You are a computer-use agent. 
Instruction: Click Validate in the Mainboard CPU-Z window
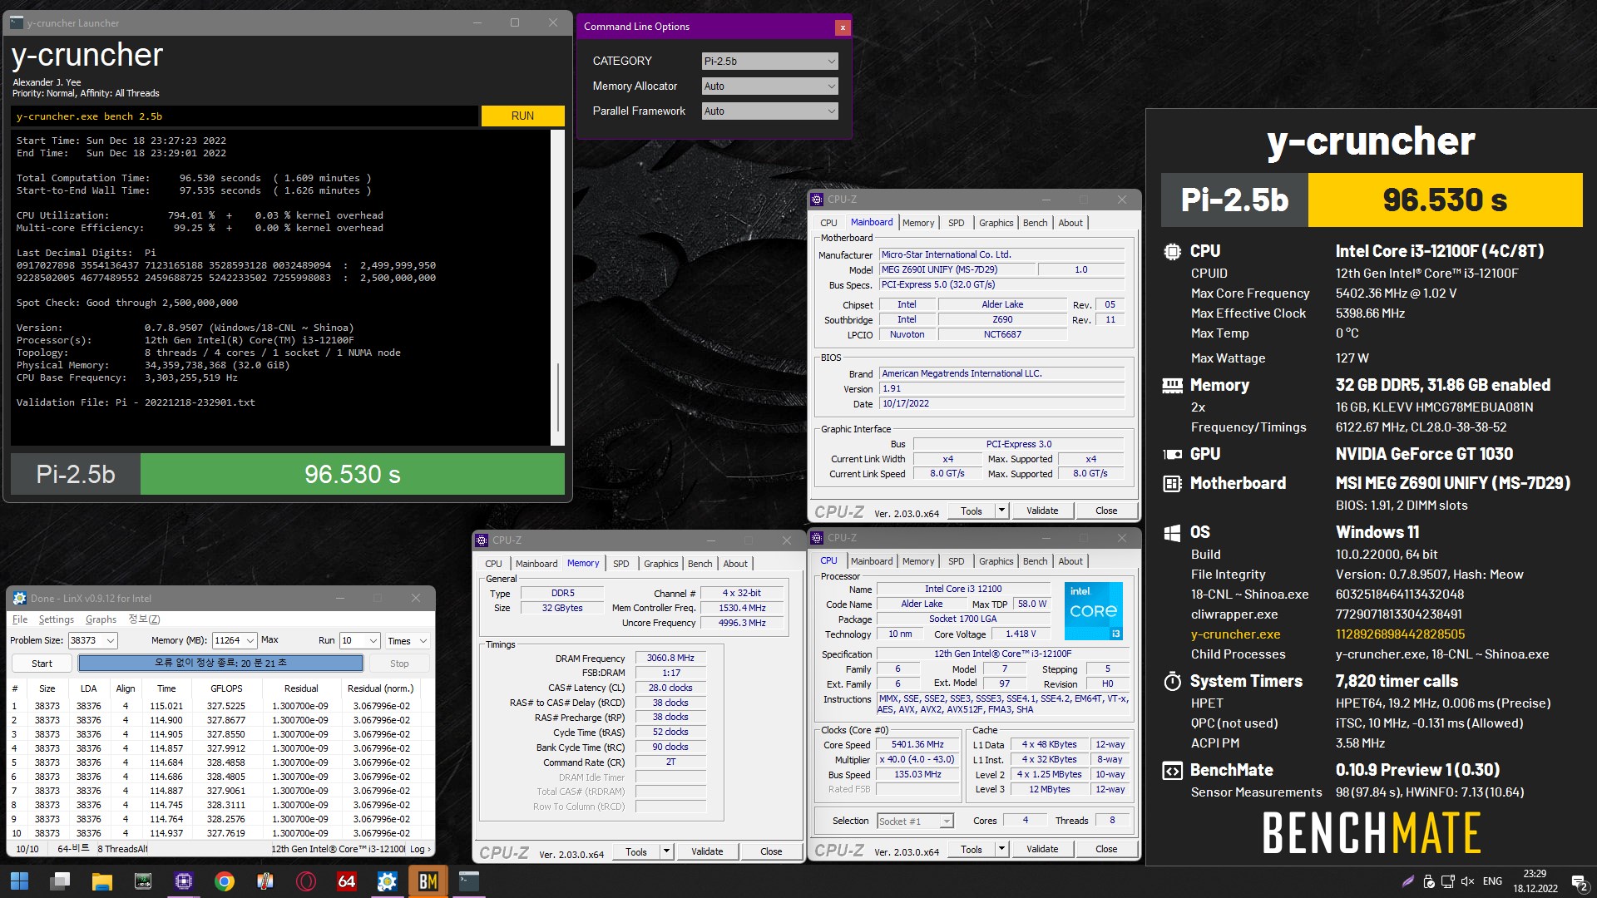coord(1042,511)
